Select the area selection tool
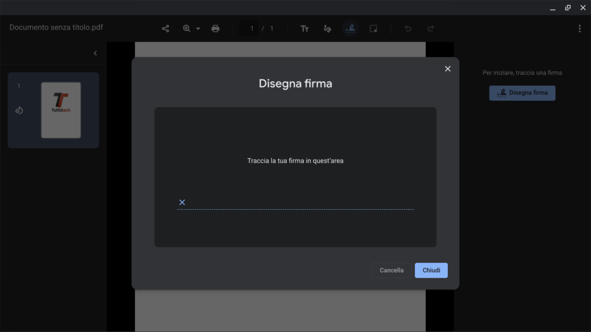Viewport: 591px width, 332px height. click(x=373, y=28)
